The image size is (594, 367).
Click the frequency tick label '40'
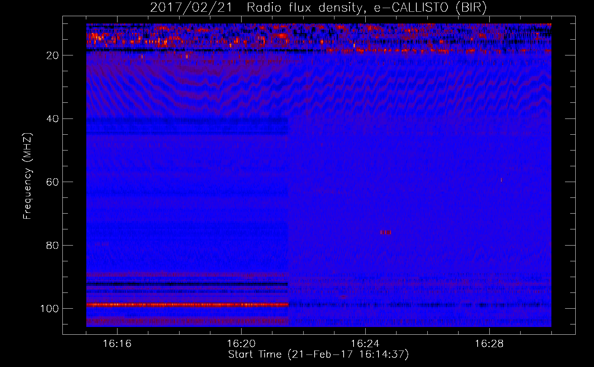(53, 119)
